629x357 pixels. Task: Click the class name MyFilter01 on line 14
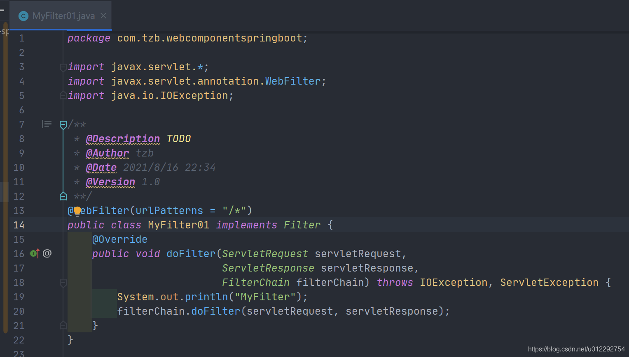[179, 225]
